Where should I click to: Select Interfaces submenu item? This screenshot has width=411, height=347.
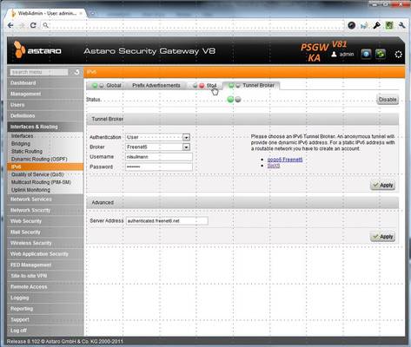(x=45, y=136)
